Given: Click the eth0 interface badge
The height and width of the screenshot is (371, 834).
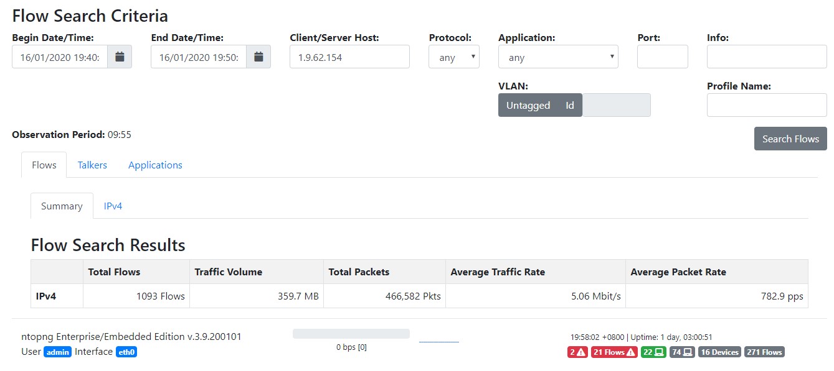Looking at the screenshot, I should click(x=126, y=352).
